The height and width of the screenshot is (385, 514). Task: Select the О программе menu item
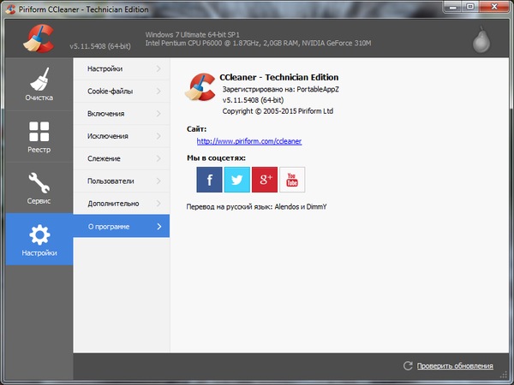[x=109, y=227]
